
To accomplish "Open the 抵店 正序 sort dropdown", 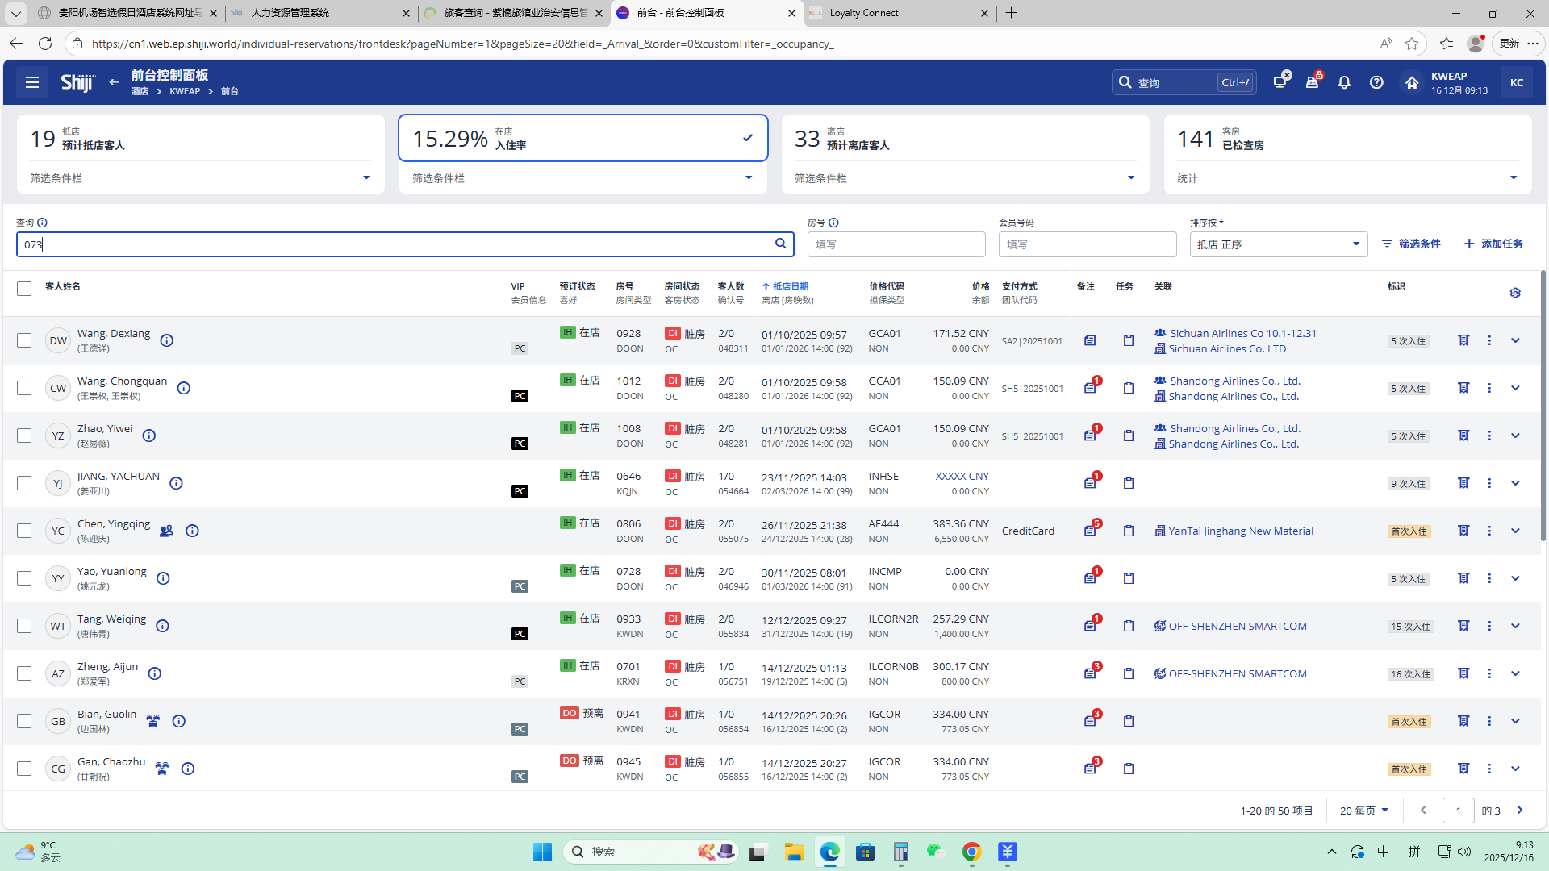I will (x=1278, y=244).
